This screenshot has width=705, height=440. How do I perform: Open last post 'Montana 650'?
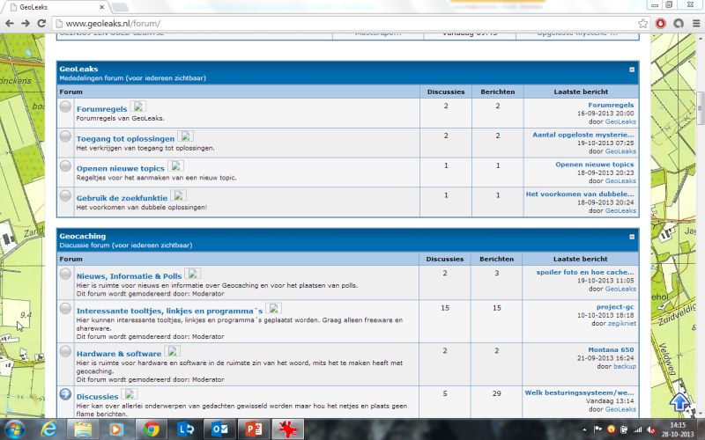pos(611,349)
